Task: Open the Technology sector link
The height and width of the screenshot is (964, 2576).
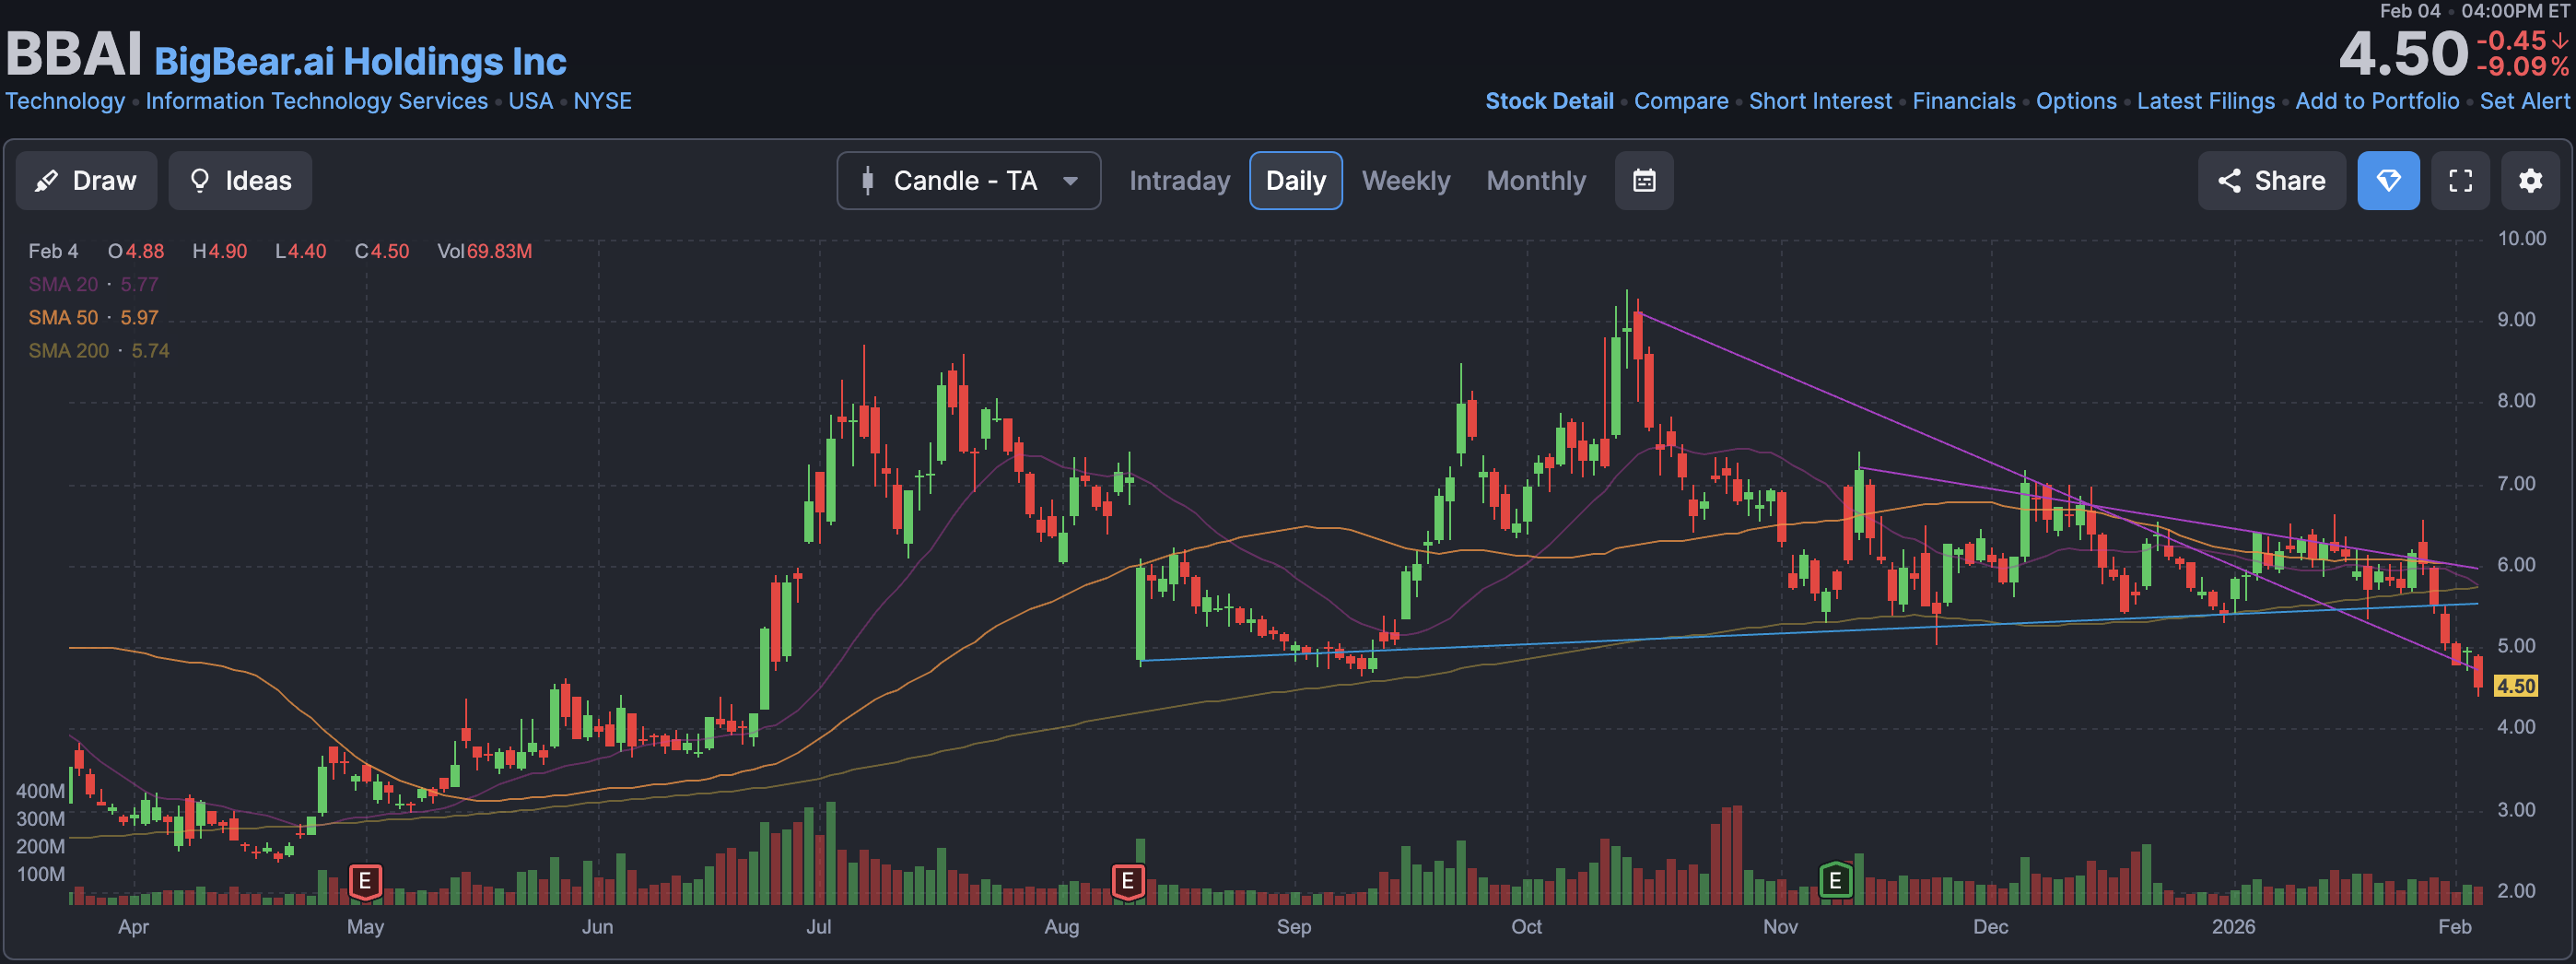Action: [65, 101]
